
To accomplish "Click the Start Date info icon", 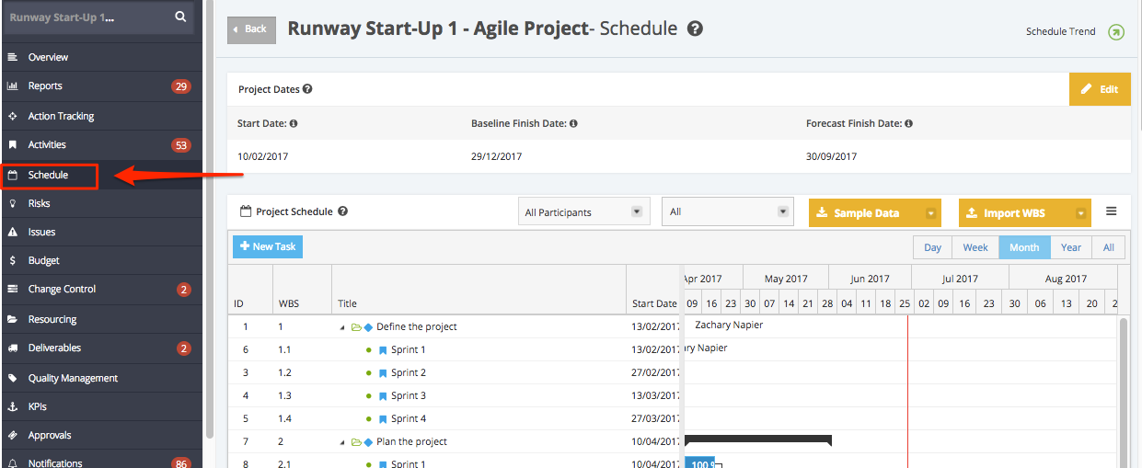I will point(294,123).
